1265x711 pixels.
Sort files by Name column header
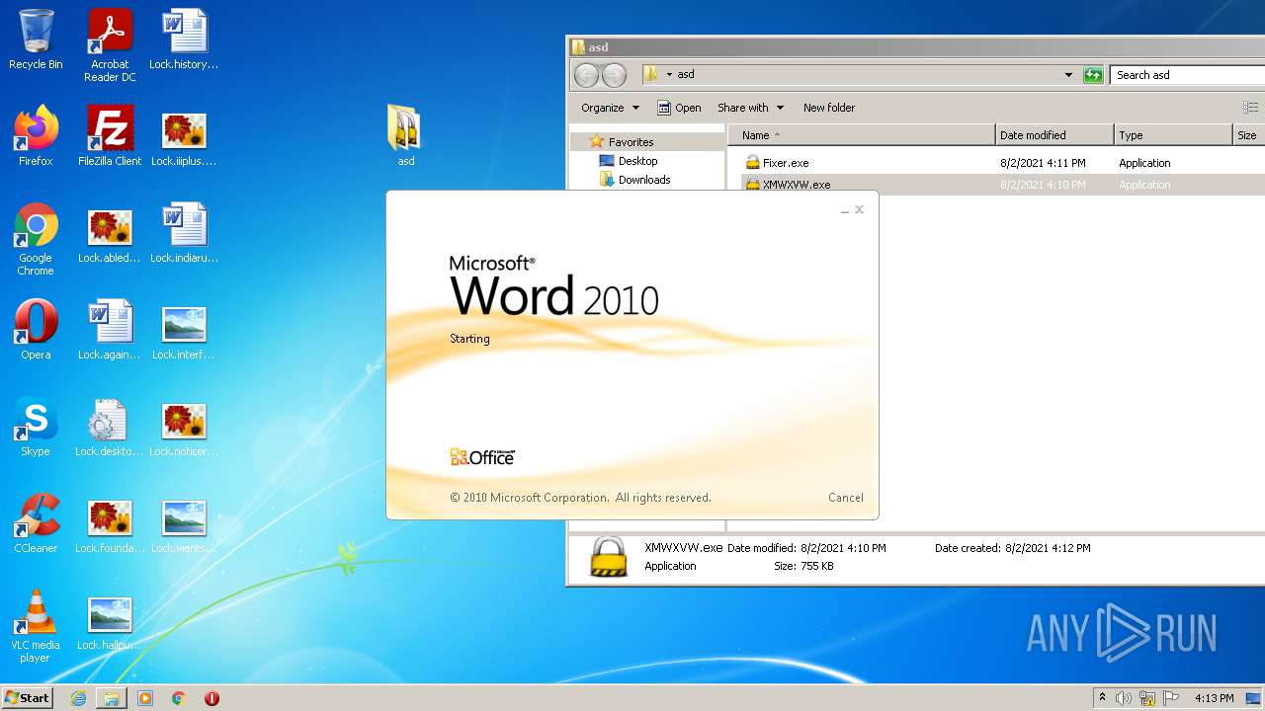click(x=862, y=135)
